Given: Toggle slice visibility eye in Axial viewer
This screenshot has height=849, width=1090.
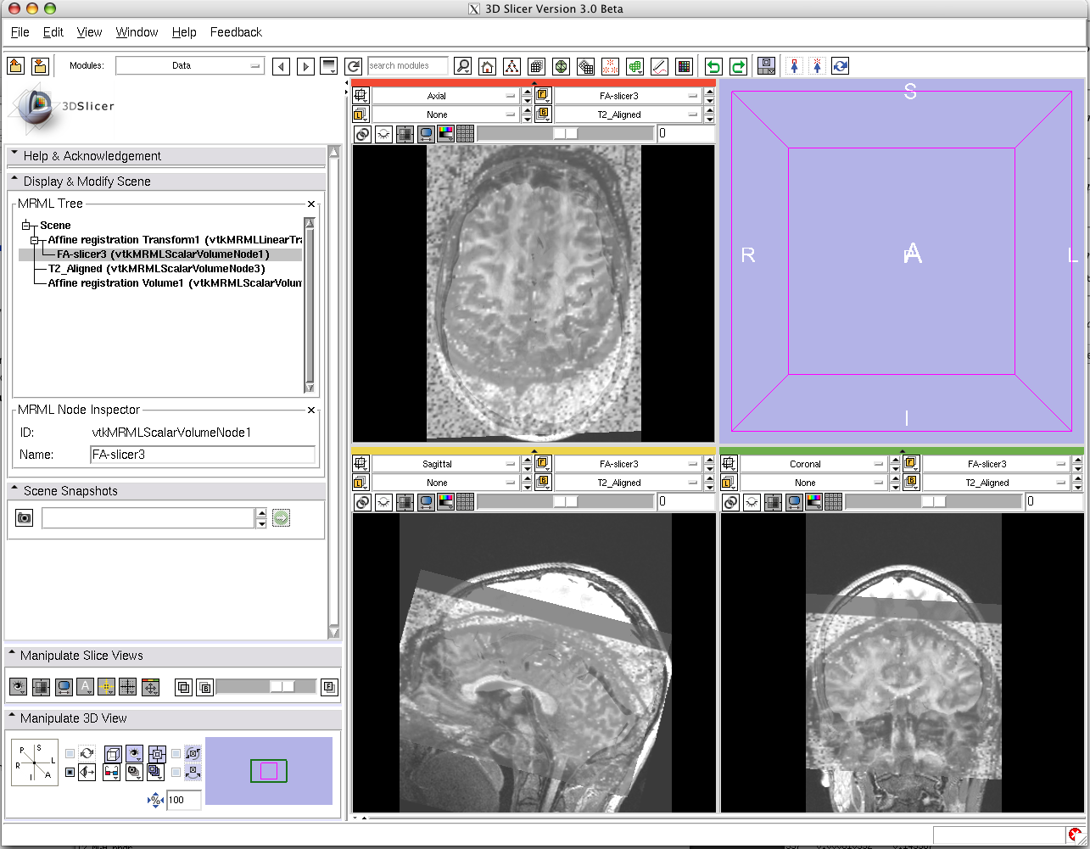Looking at the screenshot, I should pos(383,133).
